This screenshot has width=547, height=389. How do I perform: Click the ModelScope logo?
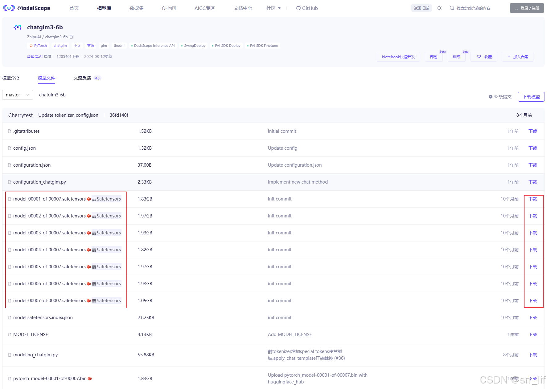click(27, 8)
